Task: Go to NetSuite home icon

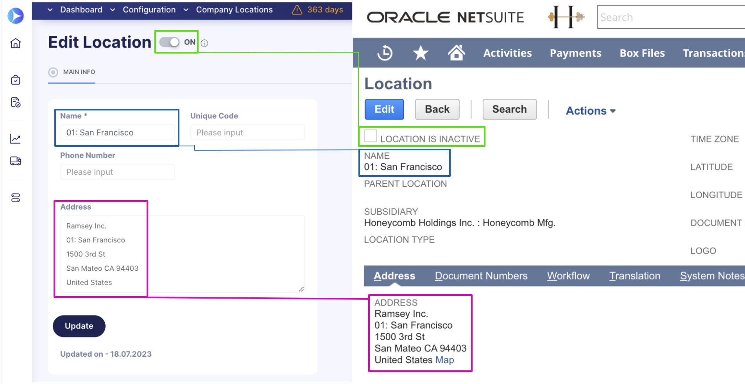Action: click(x=456, y=52)
